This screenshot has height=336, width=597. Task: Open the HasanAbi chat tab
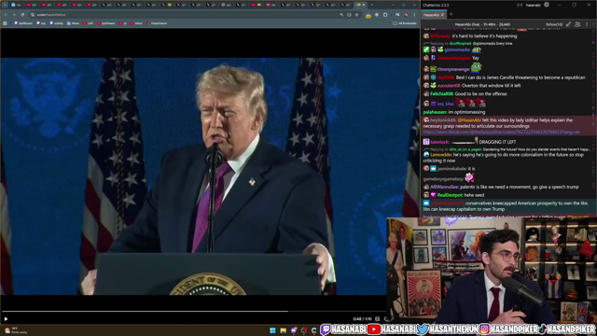[x=433, y=15]
